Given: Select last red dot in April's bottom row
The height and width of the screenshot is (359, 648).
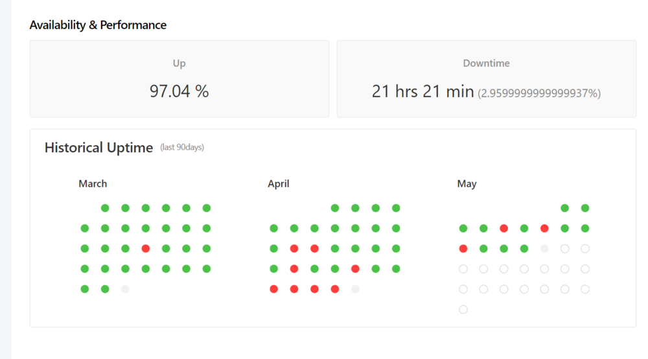Looking at the screenshot, I should tap(335, 289).
